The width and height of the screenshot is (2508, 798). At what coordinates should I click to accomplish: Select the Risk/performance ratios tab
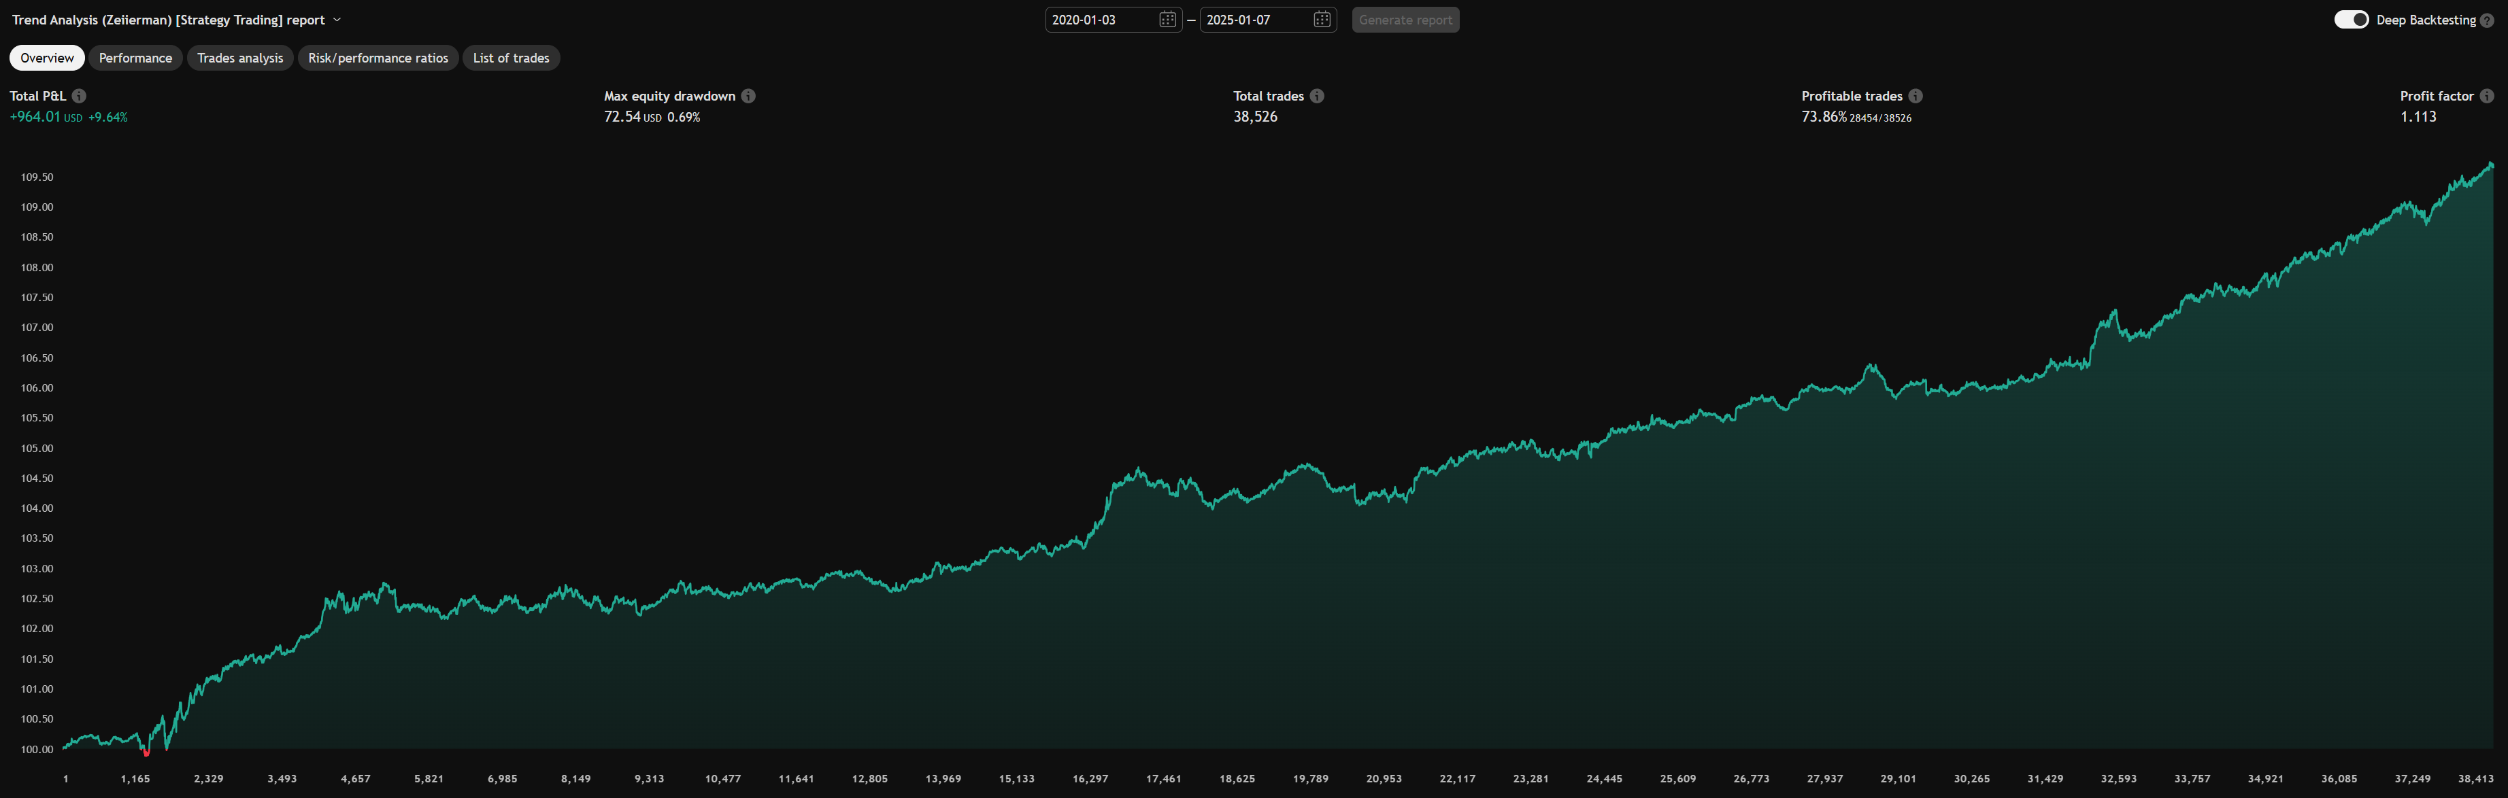(x=378, y=58)
